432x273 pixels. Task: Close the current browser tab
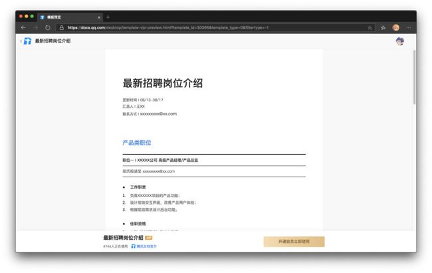(99, 17)
